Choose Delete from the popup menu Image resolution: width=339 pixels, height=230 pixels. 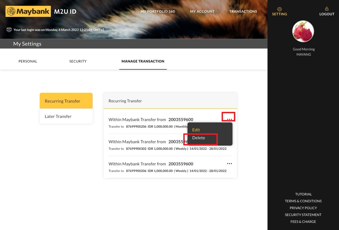click(199, 138)
